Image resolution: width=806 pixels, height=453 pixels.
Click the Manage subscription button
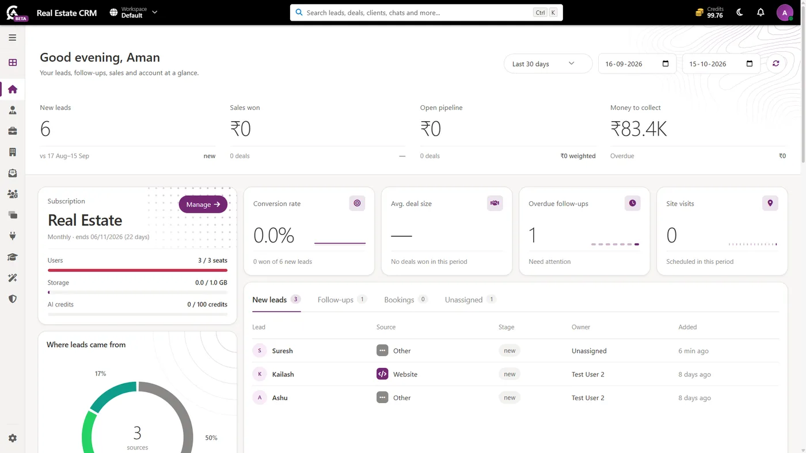pyautogui.click(x=203, y=204)
